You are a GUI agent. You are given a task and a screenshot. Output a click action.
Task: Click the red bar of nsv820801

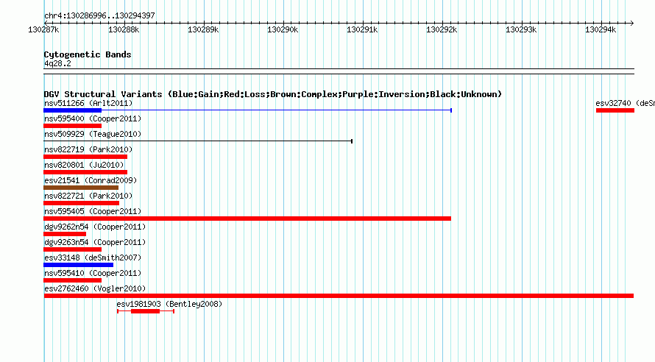pyautogui.click(x=85, y=172)
